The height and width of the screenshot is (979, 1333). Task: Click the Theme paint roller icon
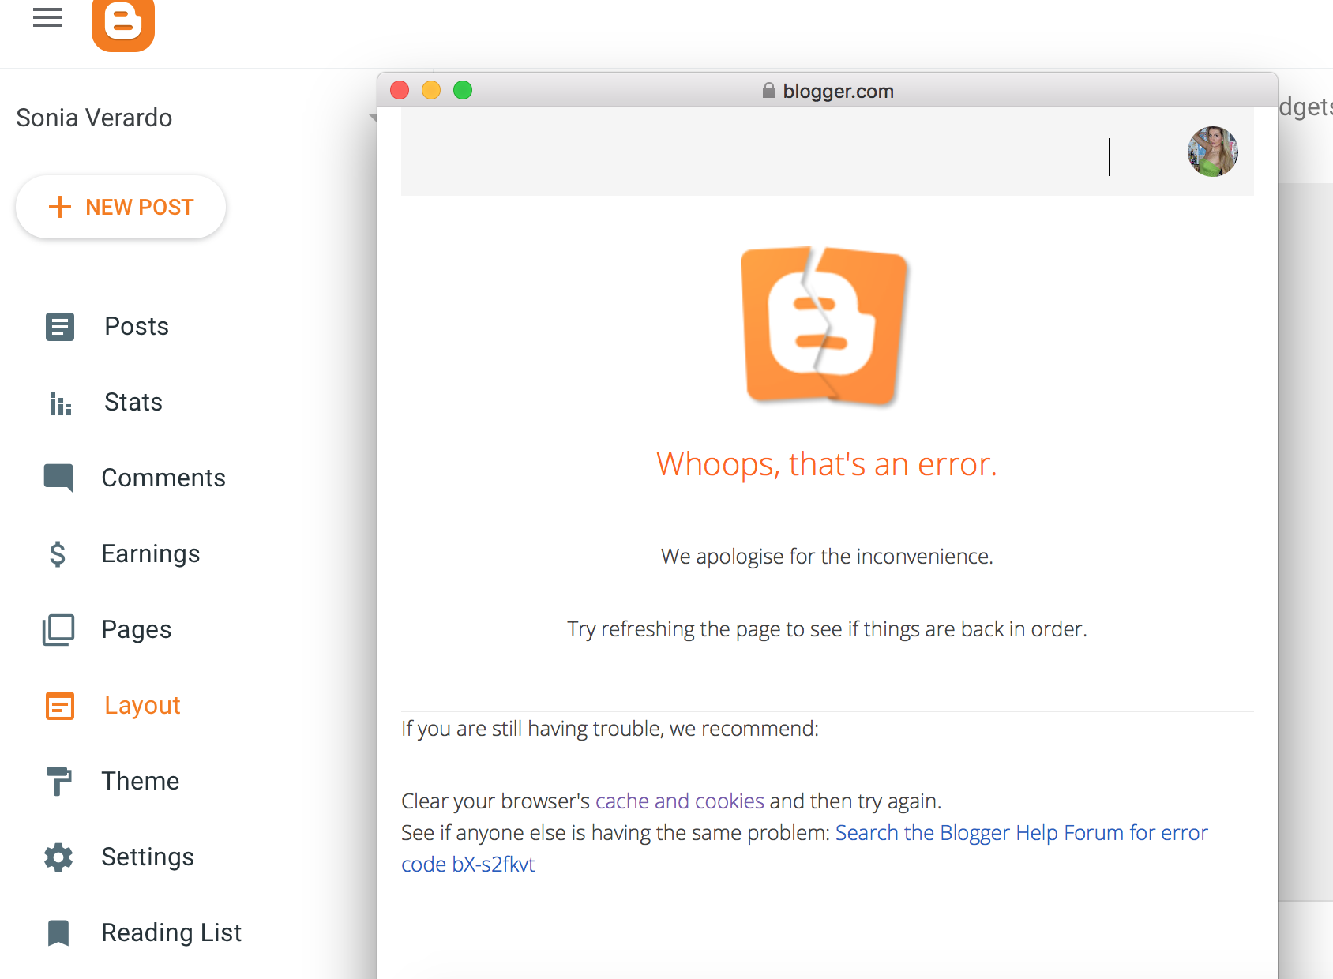click(x=58, y=782)
